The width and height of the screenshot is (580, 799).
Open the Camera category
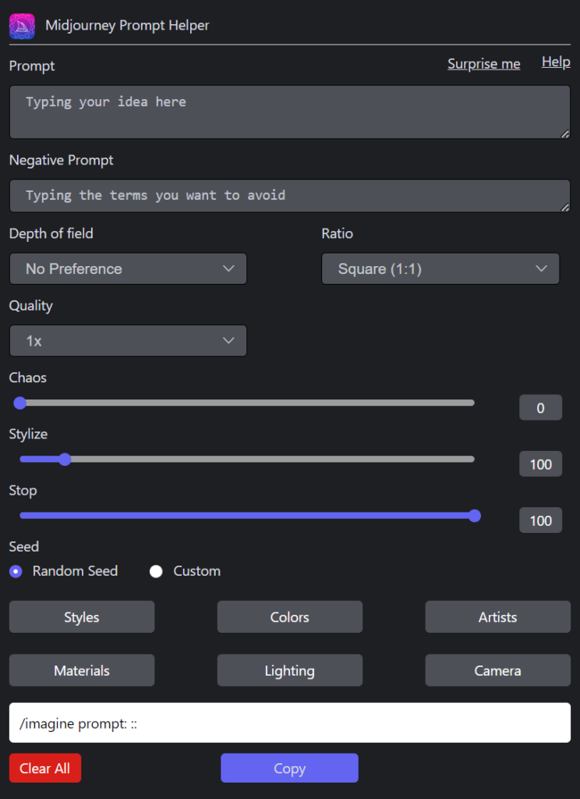[x=497, y=670]
